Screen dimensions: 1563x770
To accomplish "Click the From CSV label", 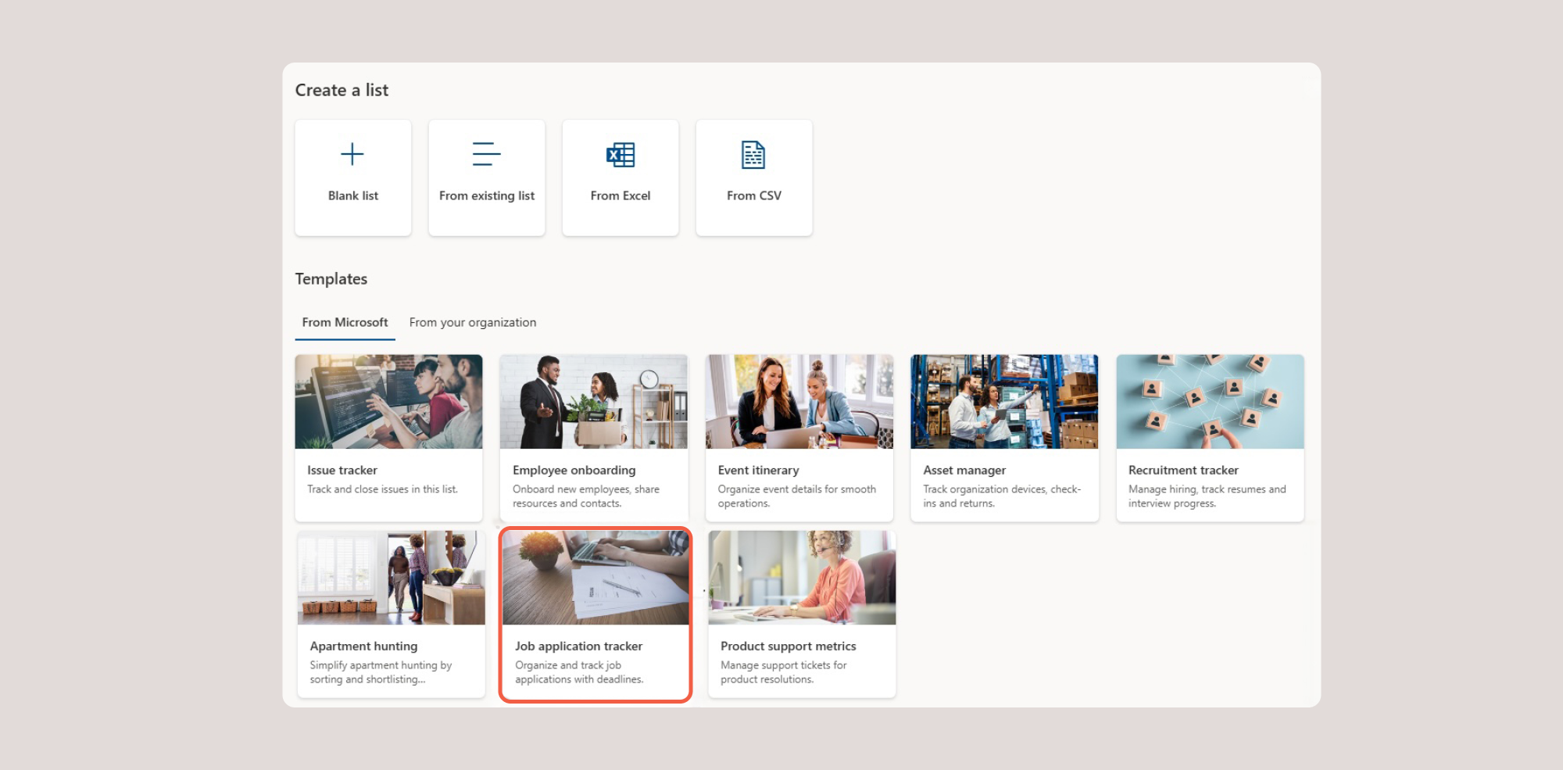I will pyautogui.click(x=753, y=195).
